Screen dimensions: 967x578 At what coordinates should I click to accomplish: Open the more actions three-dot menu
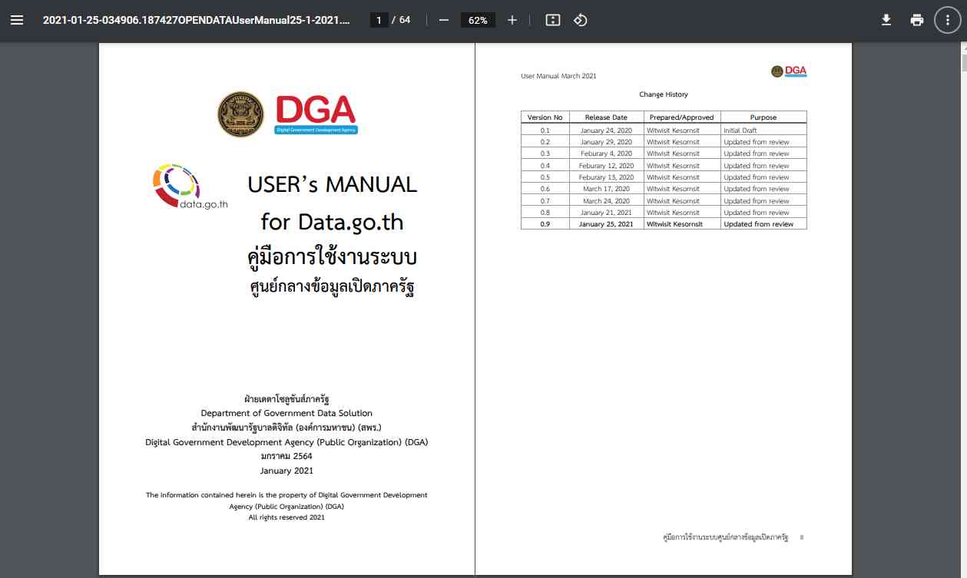click(x=947, y=21)
